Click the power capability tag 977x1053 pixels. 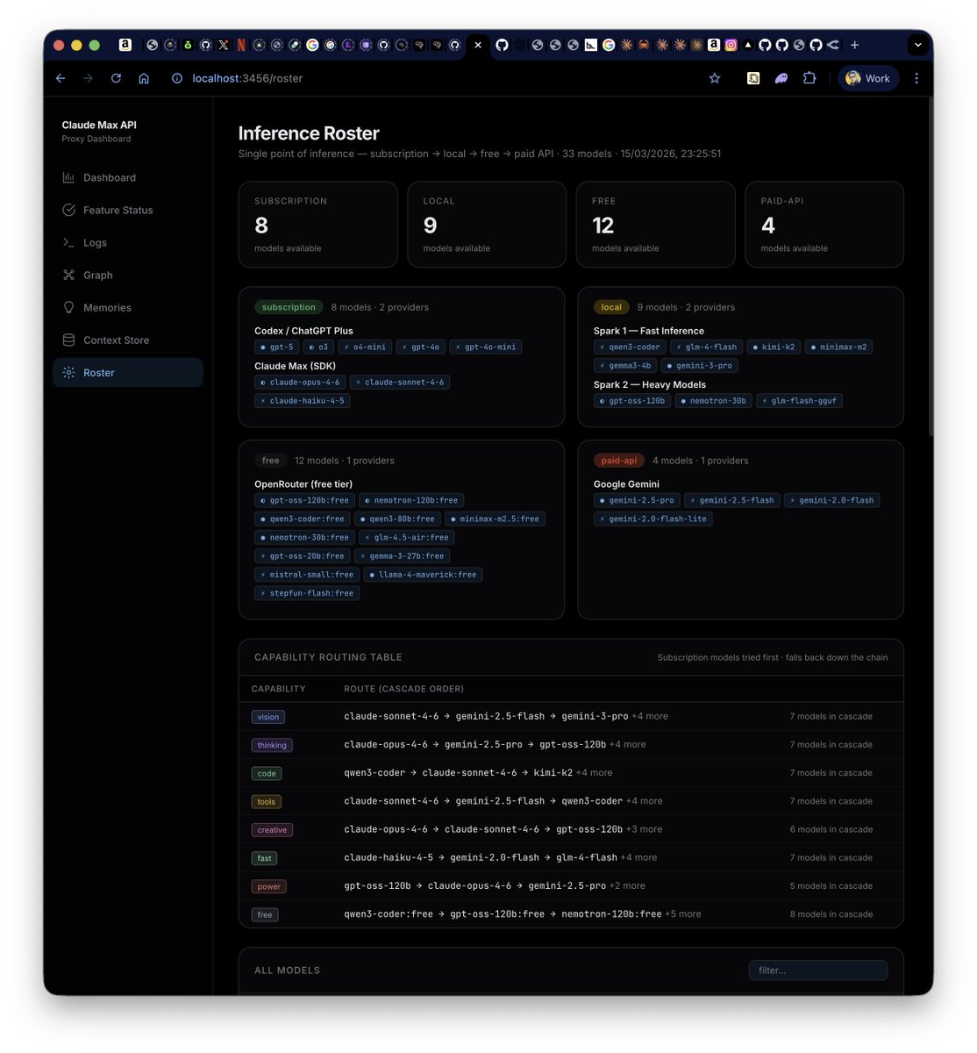coord(269,886)
